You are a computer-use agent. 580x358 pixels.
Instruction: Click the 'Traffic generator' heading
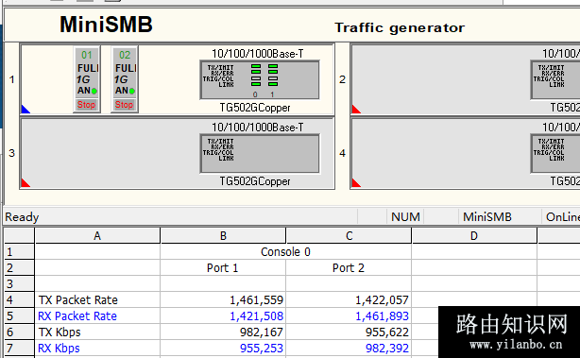click(x=400, y=27)
